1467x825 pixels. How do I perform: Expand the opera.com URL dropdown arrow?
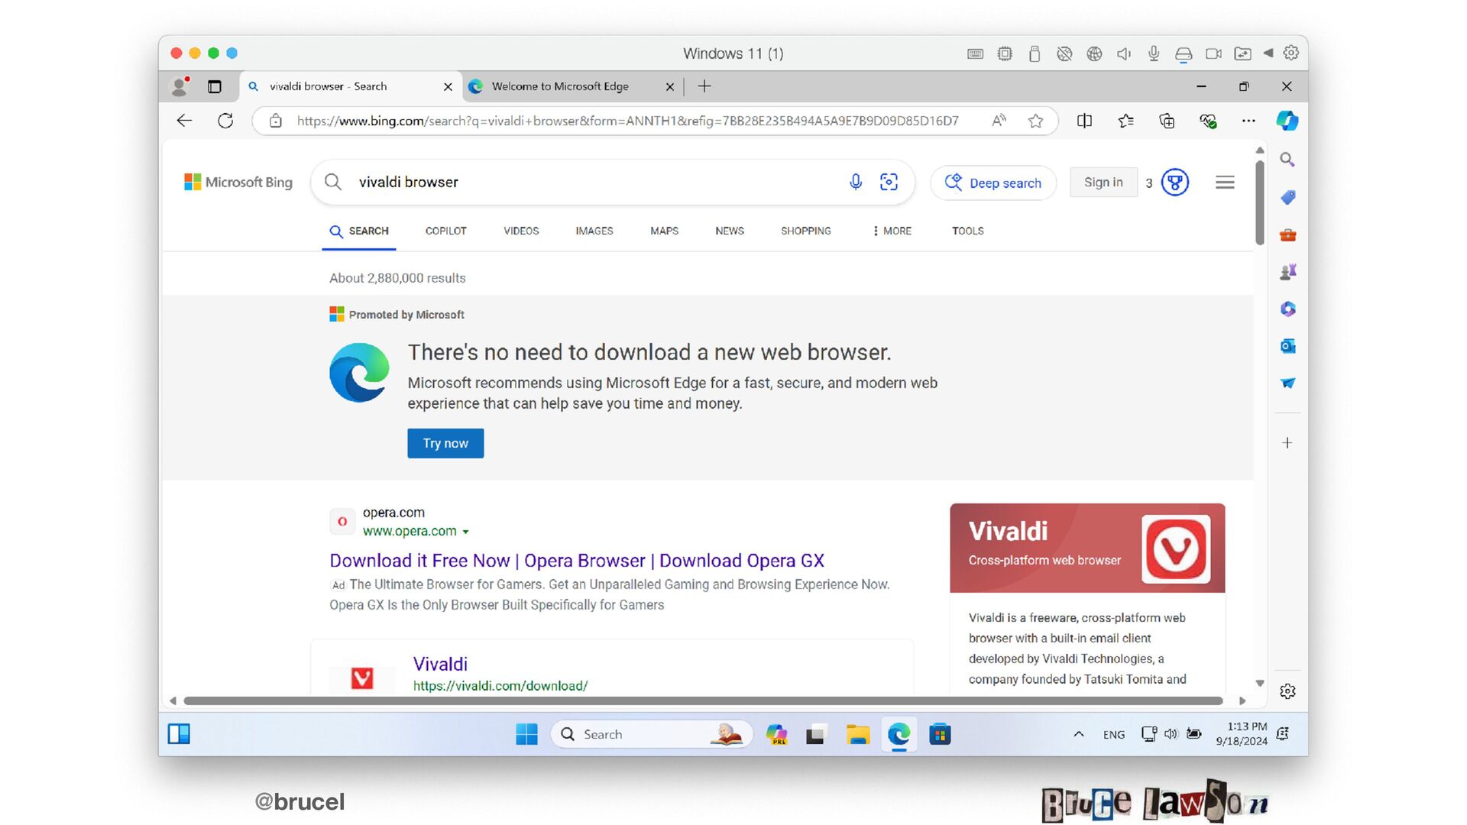[465, 532]
